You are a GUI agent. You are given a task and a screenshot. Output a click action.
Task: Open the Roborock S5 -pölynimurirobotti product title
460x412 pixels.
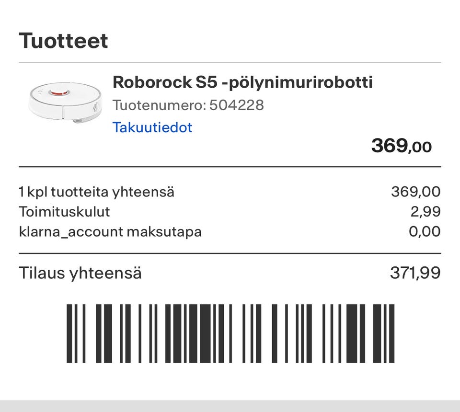(242, 82)
